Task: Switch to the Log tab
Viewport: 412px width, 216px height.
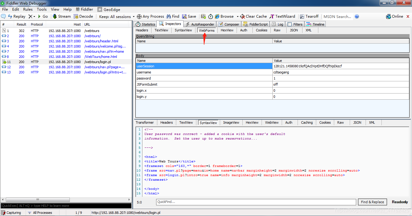Action: tap(278, 24)
